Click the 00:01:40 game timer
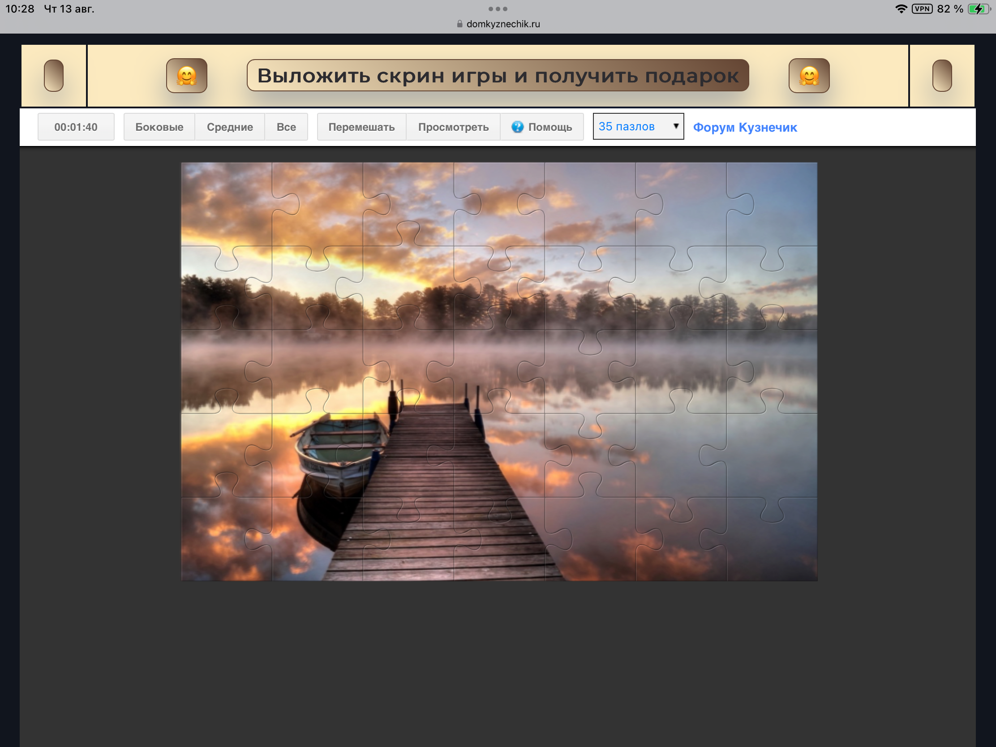 (76, 127)
